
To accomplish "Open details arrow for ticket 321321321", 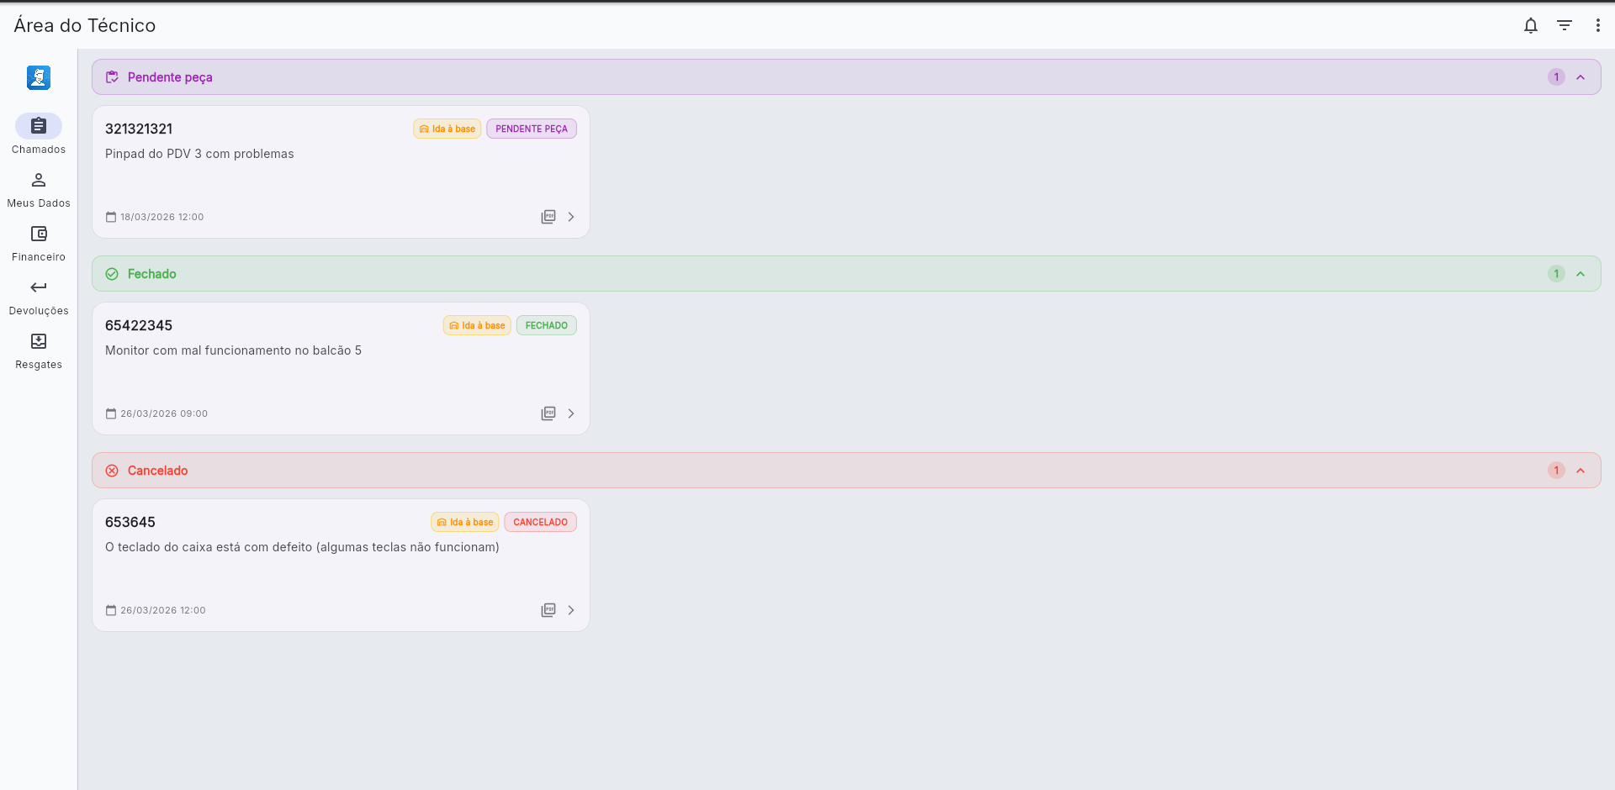I will (x=571, y=217).
